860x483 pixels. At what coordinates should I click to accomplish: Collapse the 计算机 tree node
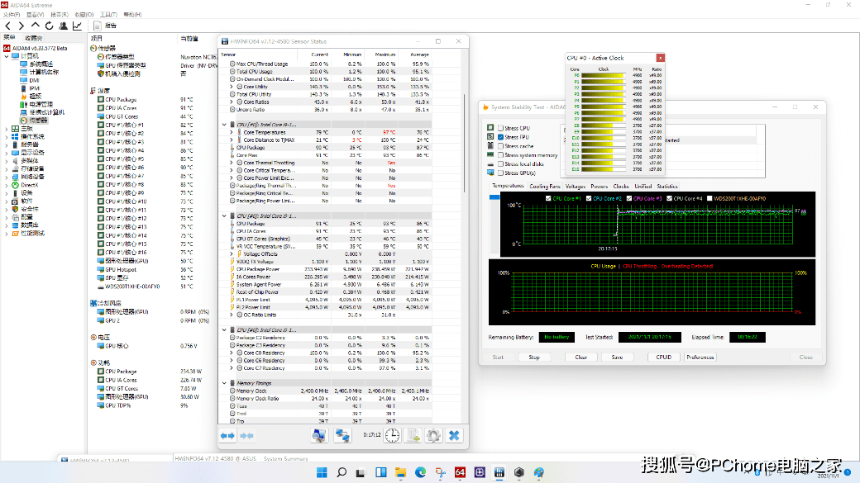point(7,56)
